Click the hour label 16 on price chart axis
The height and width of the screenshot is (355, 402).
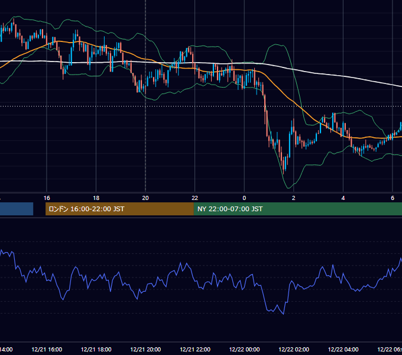47,198
